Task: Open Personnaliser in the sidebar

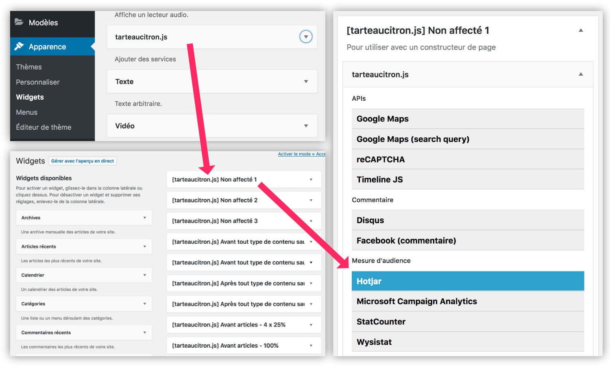Action: 38,82
